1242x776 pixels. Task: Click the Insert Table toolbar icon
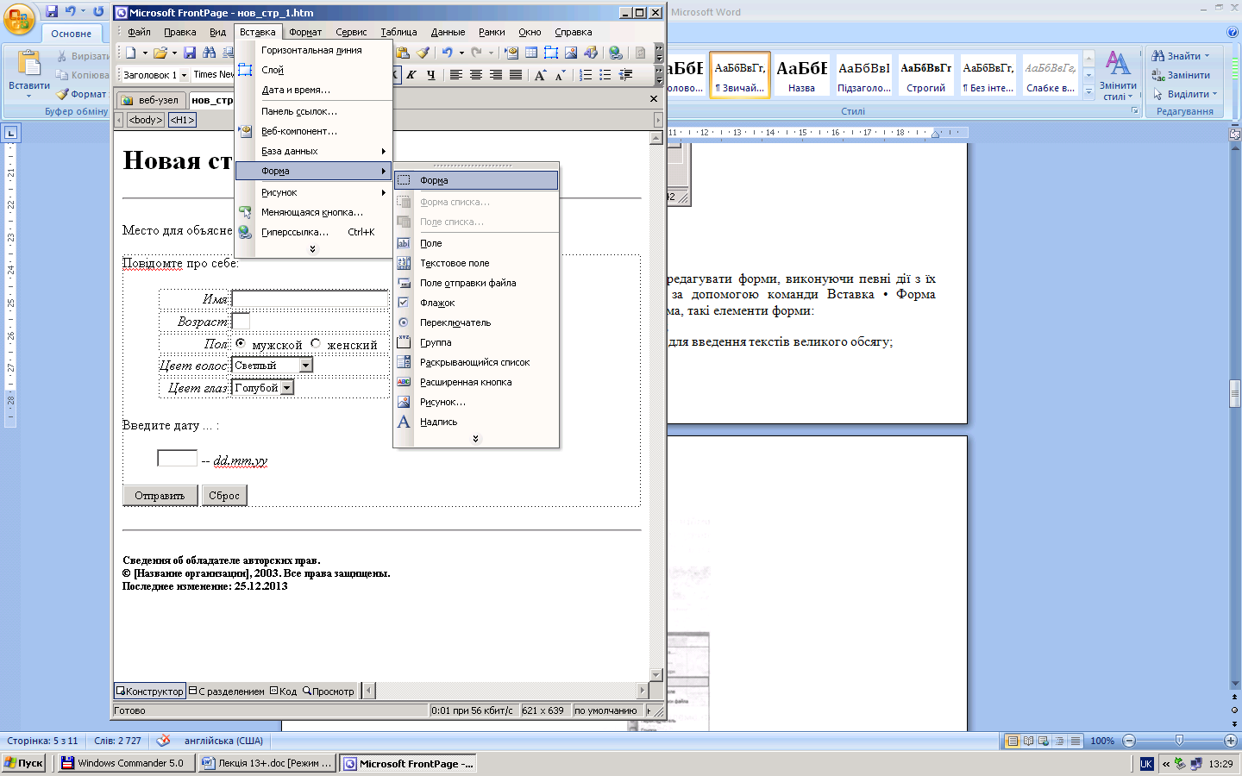(x=531, y=53)
